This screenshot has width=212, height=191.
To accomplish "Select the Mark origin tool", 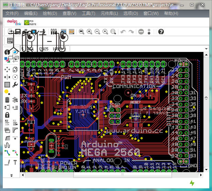I will 15,59.
